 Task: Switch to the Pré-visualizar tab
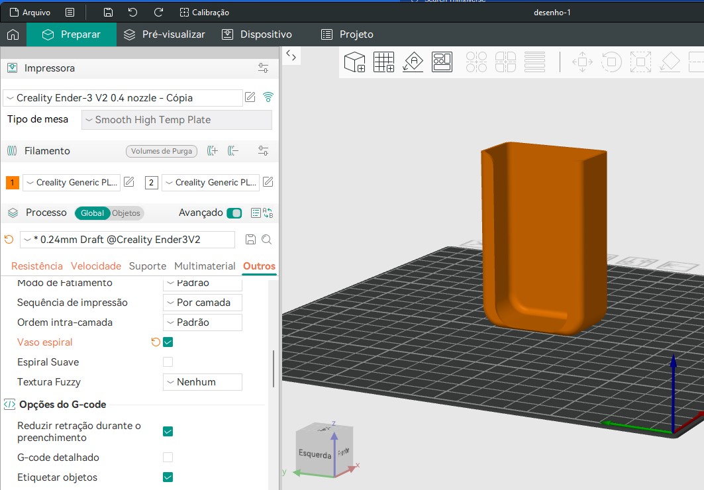tap(165, 34)
